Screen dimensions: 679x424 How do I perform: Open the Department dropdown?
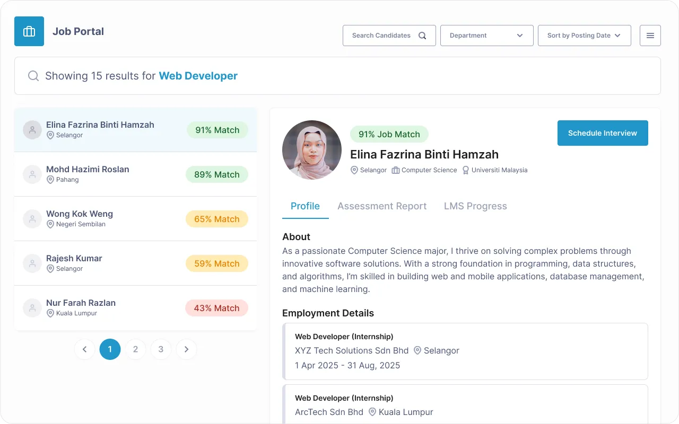pyautogui.click(x=486, y=36)
